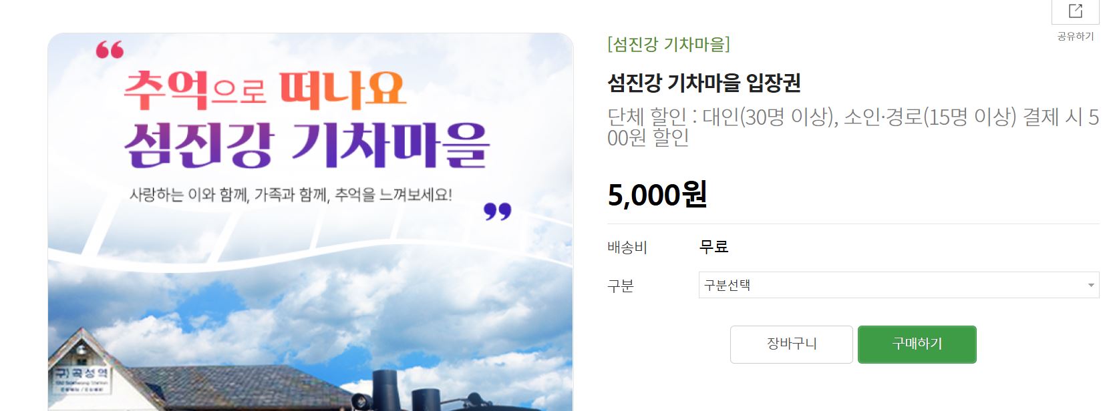Click the 공유하기 label under share icon
This screenshot has height=411, width=1117.
[1075, 36]
